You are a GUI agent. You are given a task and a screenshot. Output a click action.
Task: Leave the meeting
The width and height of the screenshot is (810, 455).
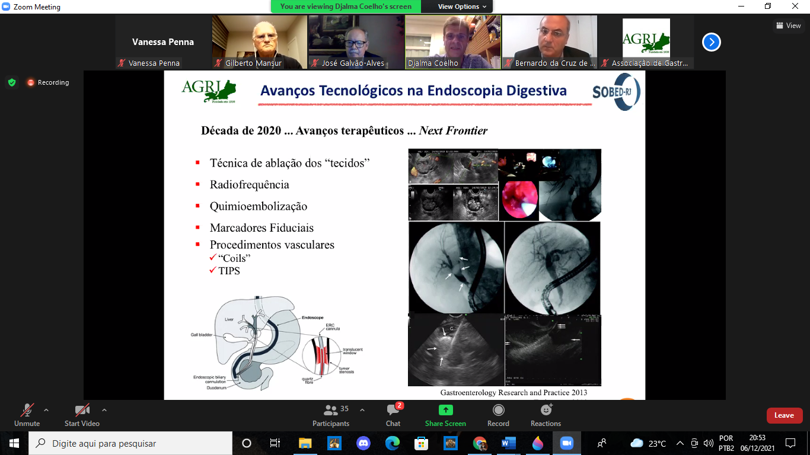tap(784, 415)
